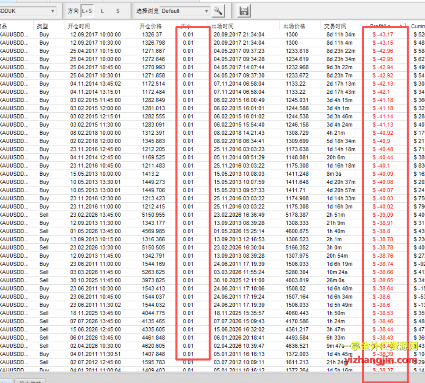
Task: Click open time 23.06.2011 11:30:02
Action: [96, 305]
